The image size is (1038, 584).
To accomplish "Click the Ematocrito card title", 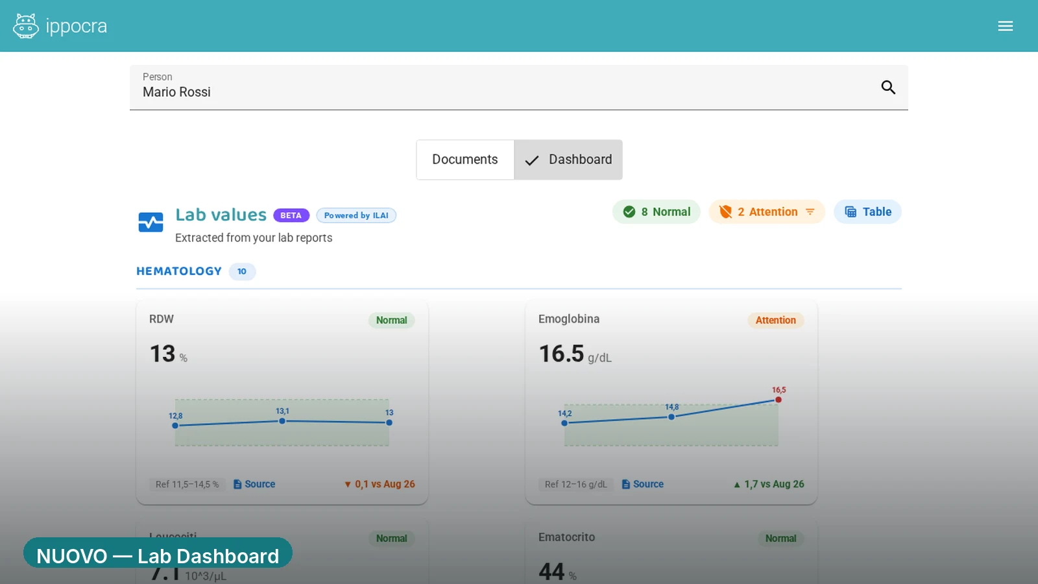I will point(566,537).
